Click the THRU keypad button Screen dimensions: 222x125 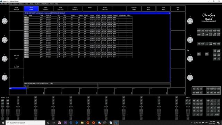point(208,100)
